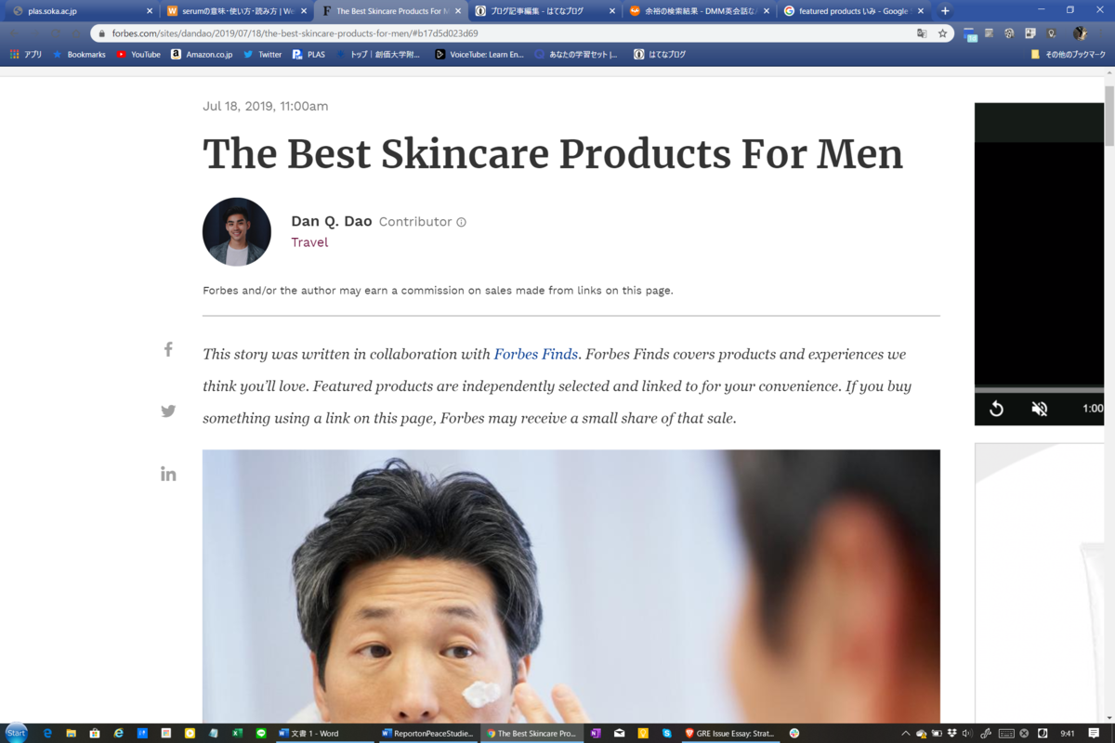This screenshot has width=1115, height=743.
Task: Open GRE Issue Essay Brave taskbar window
Action: pos(730,733)
